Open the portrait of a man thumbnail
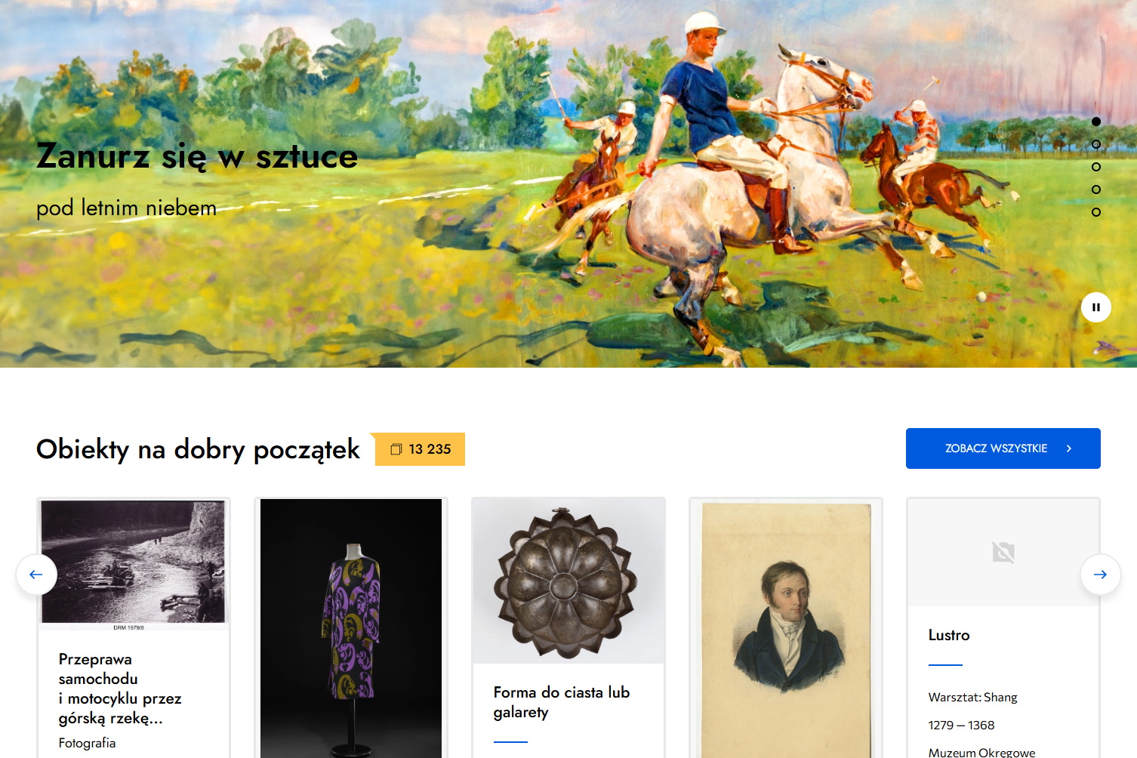This screenshot has height=758, width=1137. (786, 628)
